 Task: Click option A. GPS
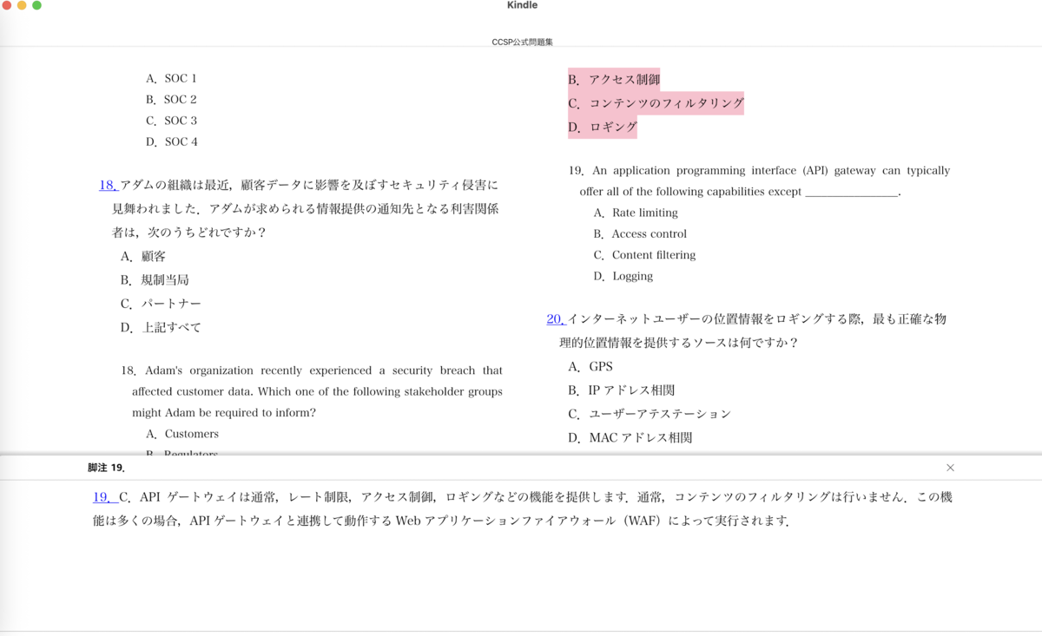590,367
